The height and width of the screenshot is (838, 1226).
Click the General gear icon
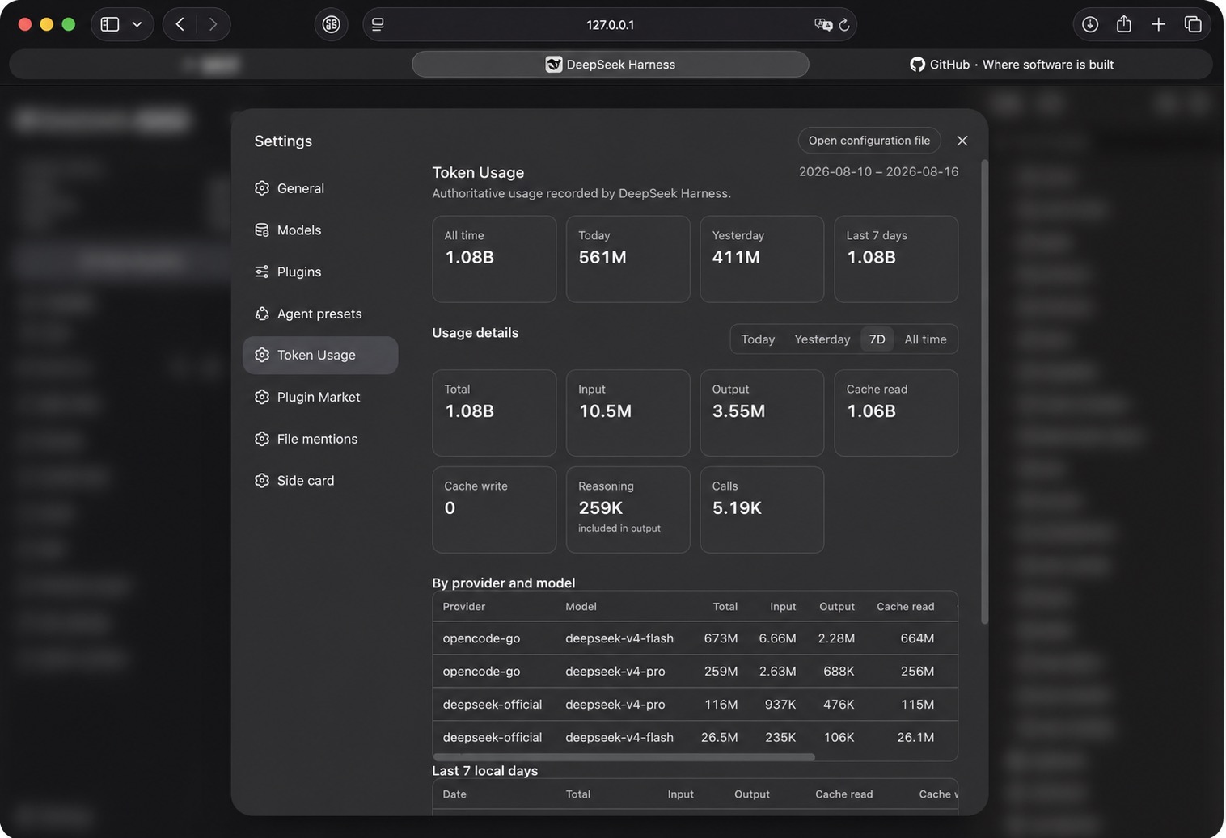pyautogui.click(x=262, y=188)
